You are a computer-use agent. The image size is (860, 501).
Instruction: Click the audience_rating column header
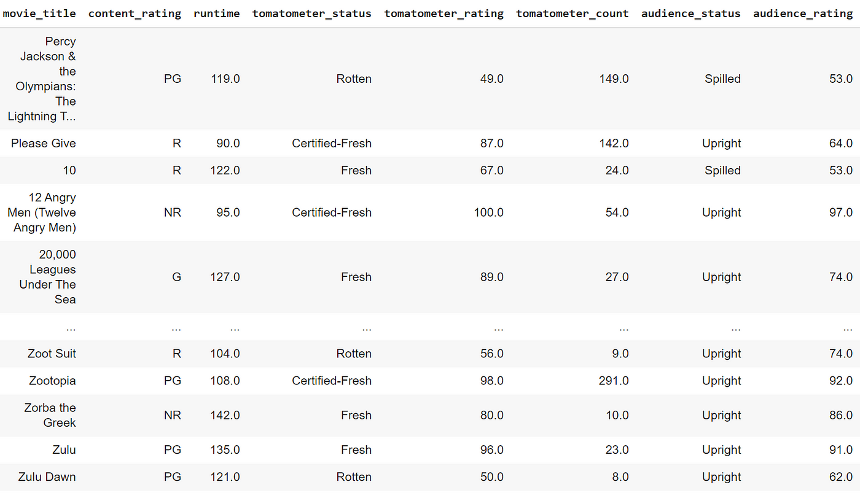tap(803, 14)
